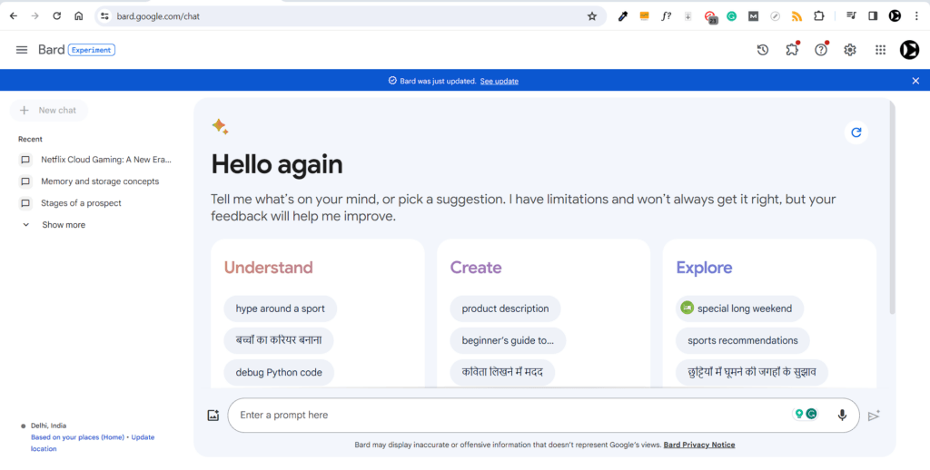Start a New chat
Screen dimensions: 930x470
coord(49,111)
